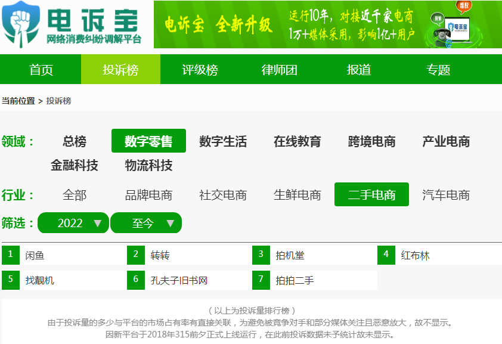Open the 专题 nav tab
502x344 pixels.
pos(438,69)
